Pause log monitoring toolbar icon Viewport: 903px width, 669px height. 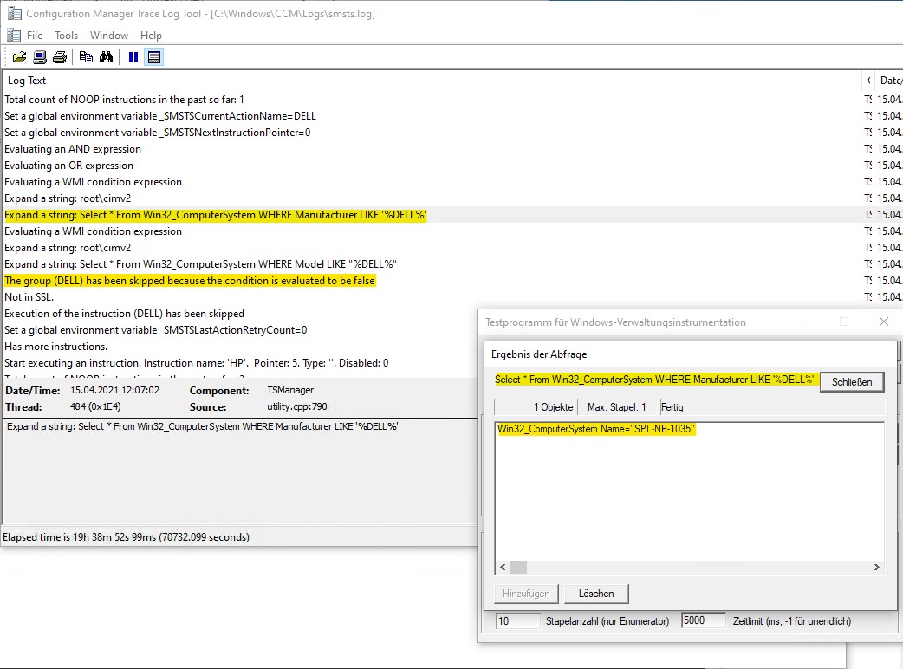pyautogui.click(x=133, y=57)
